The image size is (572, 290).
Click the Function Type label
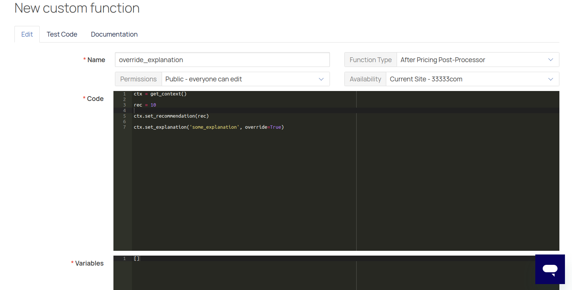(370, 60)
